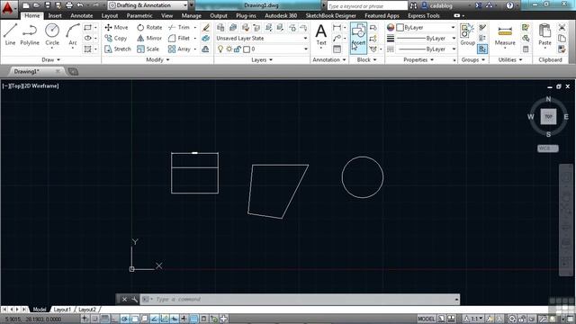
Task: Click the Paste button
Action: coord(544,35)
